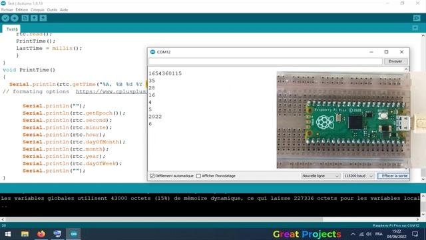Screen dimensions: 426x240
Task: Open the Nouvelle ligne line-ending dropdown
Action: point(320,176)
